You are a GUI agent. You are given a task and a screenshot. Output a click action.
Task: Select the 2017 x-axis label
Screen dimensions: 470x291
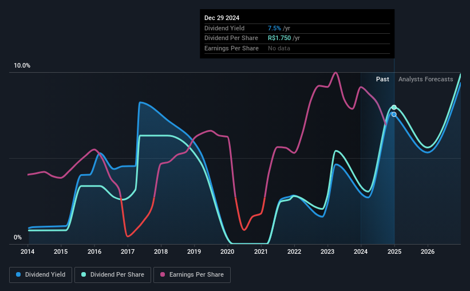click(x=128, y=251)
